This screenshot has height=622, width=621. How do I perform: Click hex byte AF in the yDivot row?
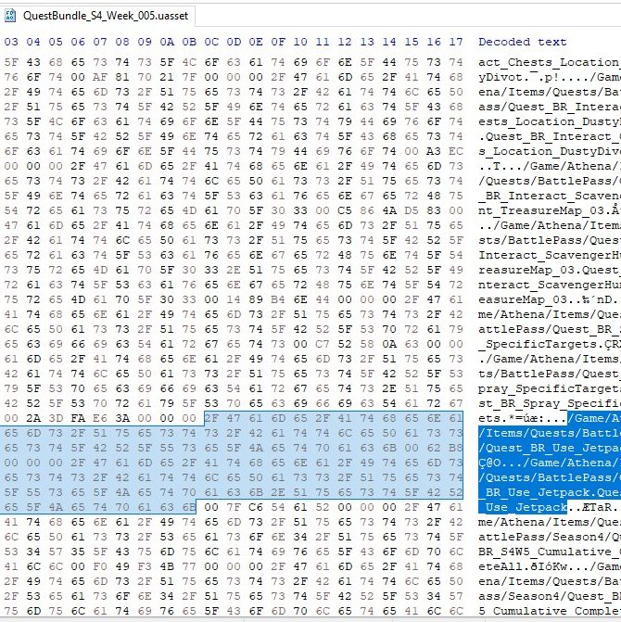[x=100, y=77]
